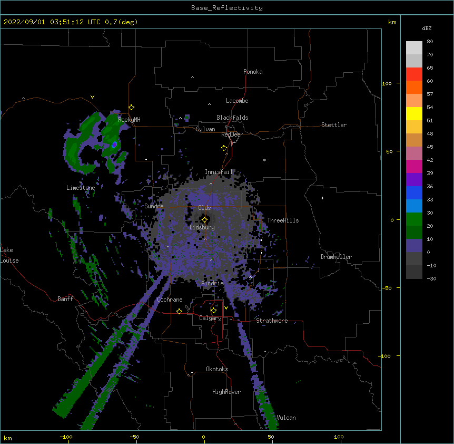Pick the blue 33–36 dBZ legend swatch
Viewport: 454px width, 444px height.
pyautogui.click(x=414, y=192)
